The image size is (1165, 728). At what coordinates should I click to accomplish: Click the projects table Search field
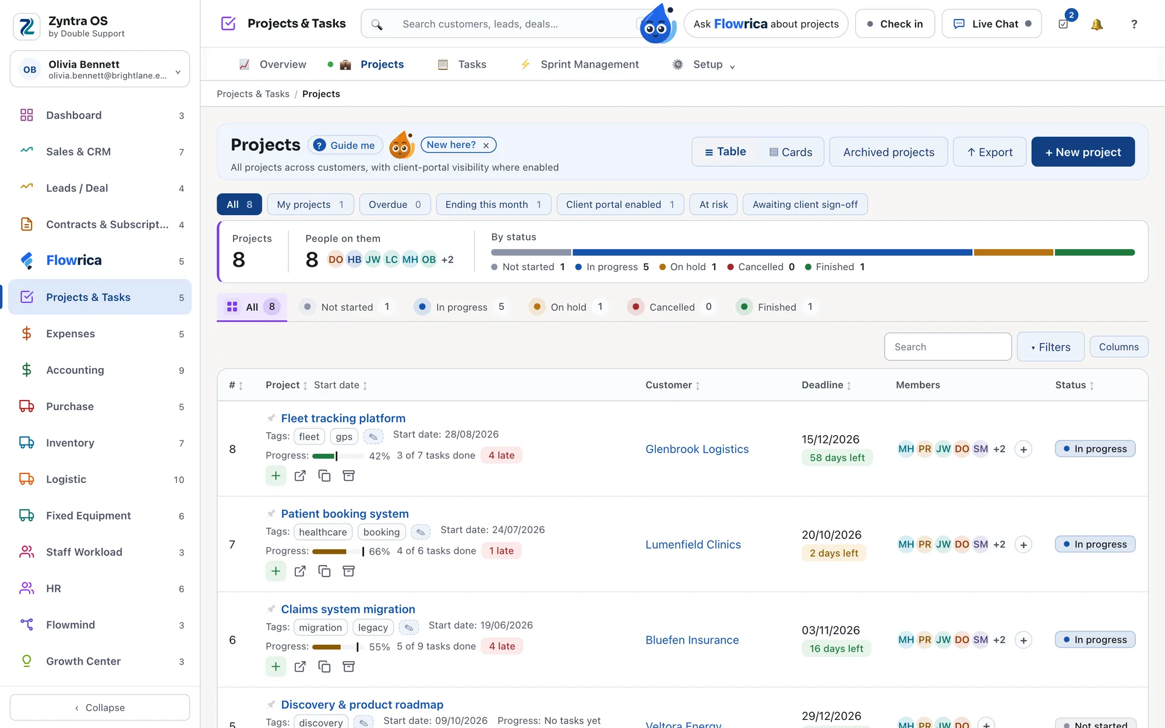click(x=948, y=347)
